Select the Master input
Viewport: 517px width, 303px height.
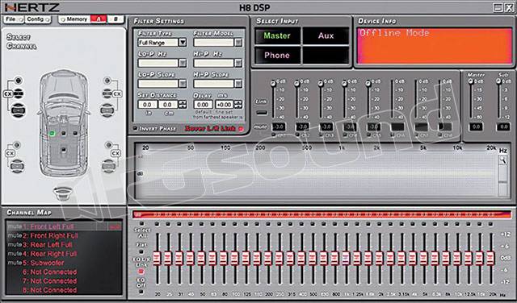coord(277,35)
